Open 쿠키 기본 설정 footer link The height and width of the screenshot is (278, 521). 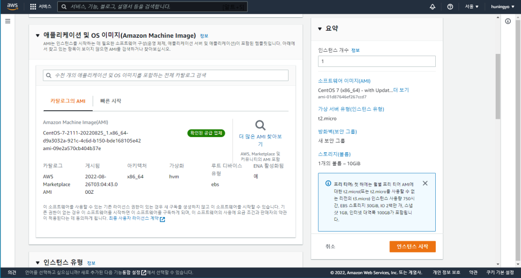pos(500,273)
